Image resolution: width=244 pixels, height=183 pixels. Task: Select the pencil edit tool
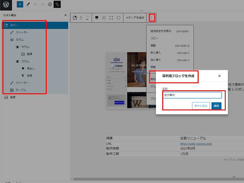pos(28,5)
